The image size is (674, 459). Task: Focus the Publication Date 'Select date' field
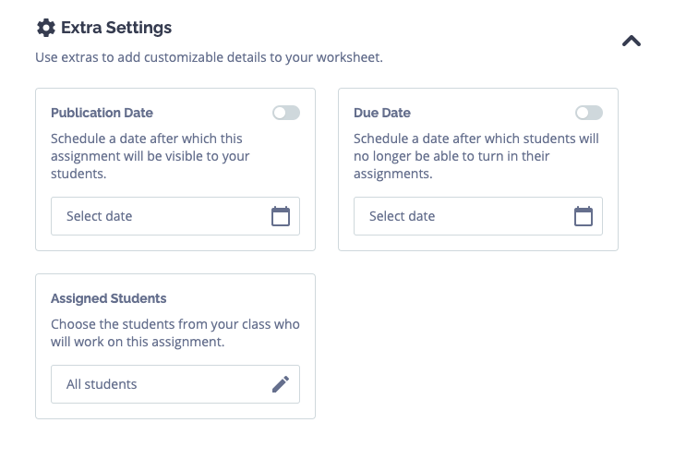[x=175, y=216]
